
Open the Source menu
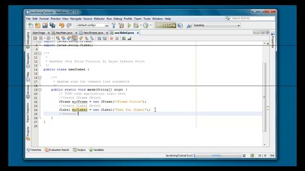click(88, 19)
